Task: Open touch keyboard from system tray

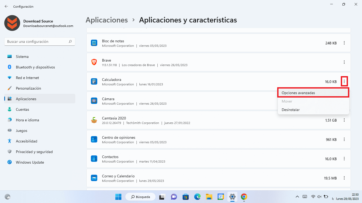Action: (305, 197)
